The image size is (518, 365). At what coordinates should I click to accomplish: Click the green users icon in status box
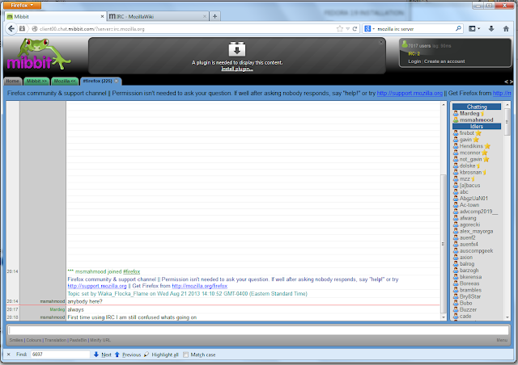pos(405,44)
